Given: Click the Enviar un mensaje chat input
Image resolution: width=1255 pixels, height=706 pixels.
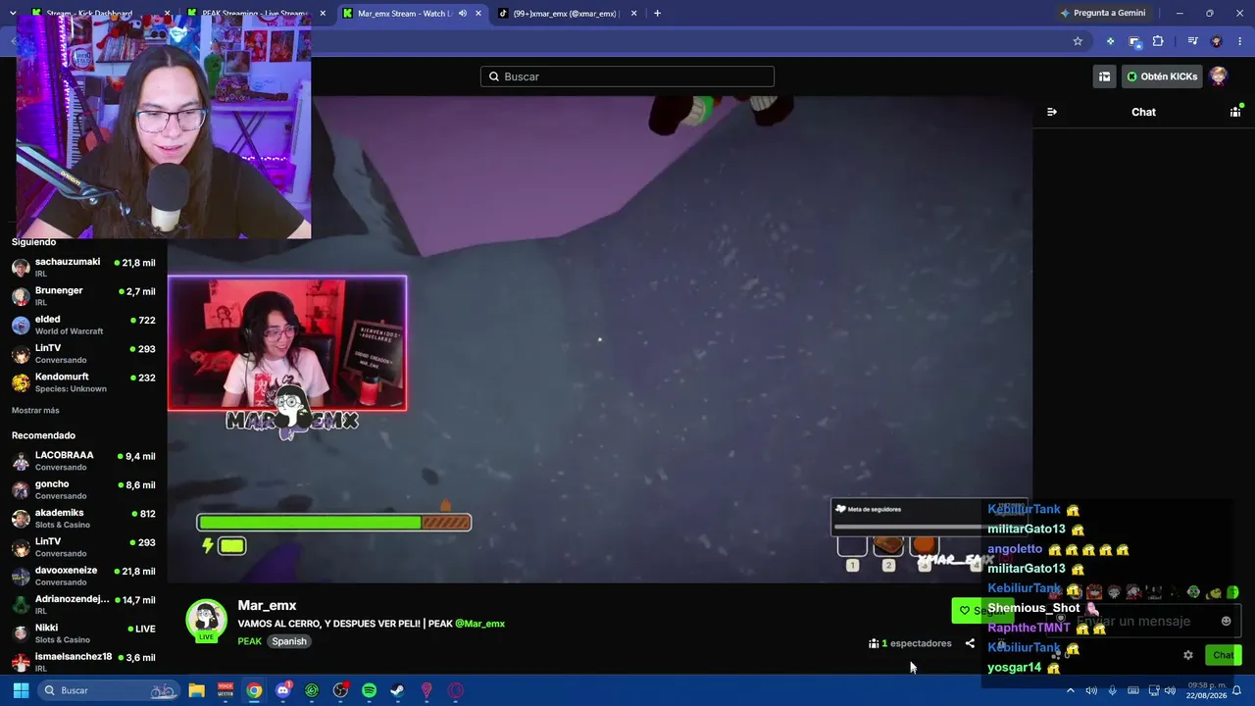Looking at the screenshot, I should tap(1145, 621).
